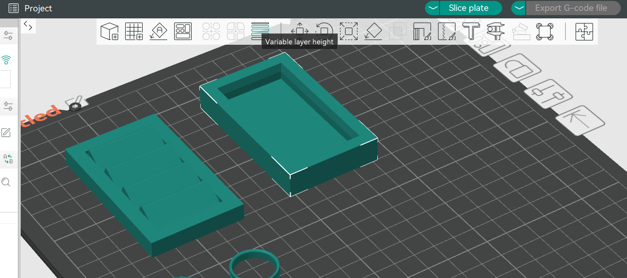Expand the Export G-code dropdown arrow
The height and width of the screenshot is (278, 627).
coord(518,8)
